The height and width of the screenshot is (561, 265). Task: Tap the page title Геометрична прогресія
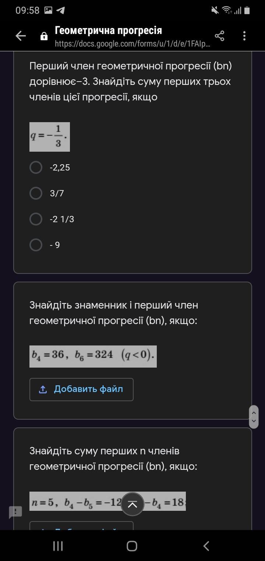[x=108, y=30]
